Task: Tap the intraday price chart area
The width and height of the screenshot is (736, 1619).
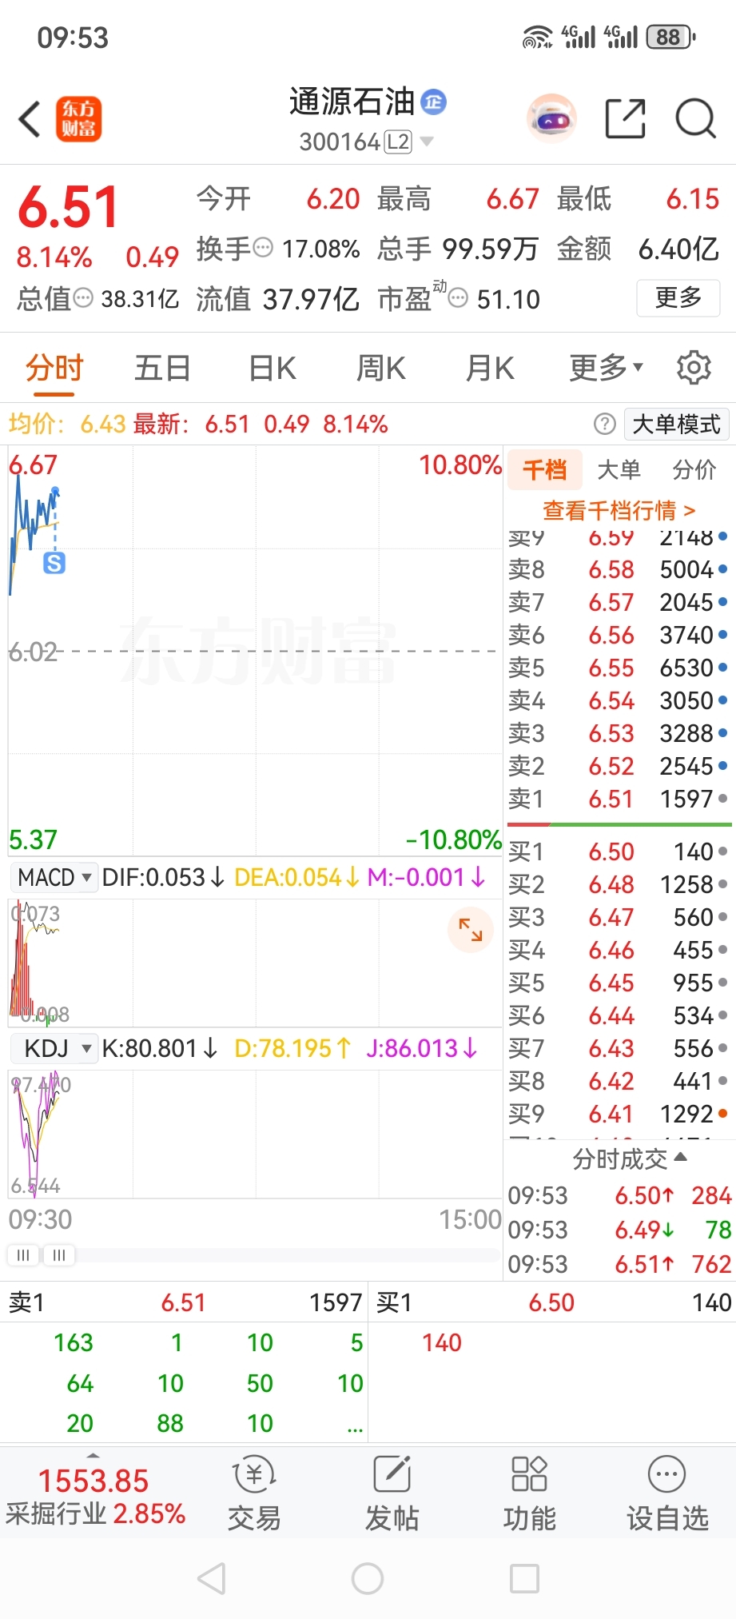Action: click(x=255, y=651)
